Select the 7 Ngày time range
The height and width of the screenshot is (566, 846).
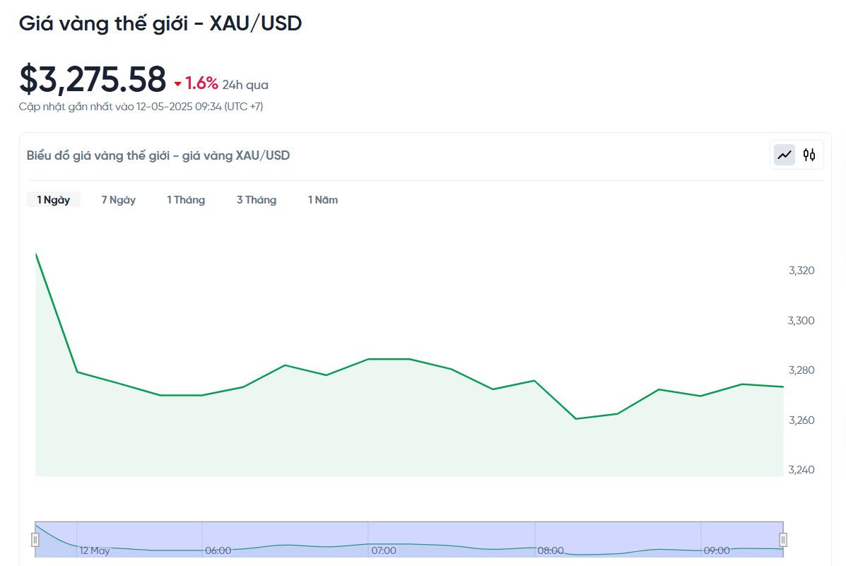point(119,200)
